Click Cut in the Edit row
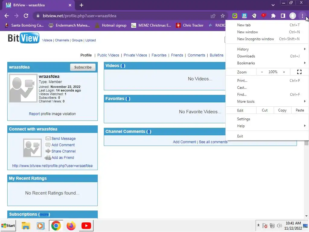This screenshot has width=309, height=232. point(265,110)
